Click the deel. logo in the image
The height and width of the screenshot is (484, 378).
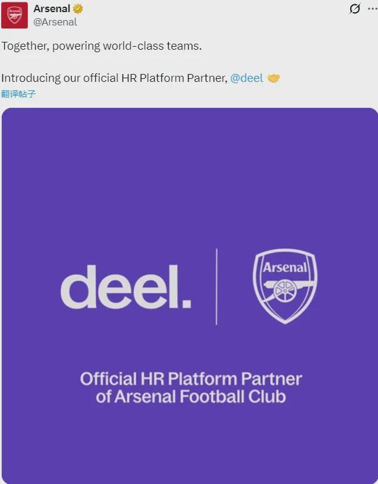126,287
